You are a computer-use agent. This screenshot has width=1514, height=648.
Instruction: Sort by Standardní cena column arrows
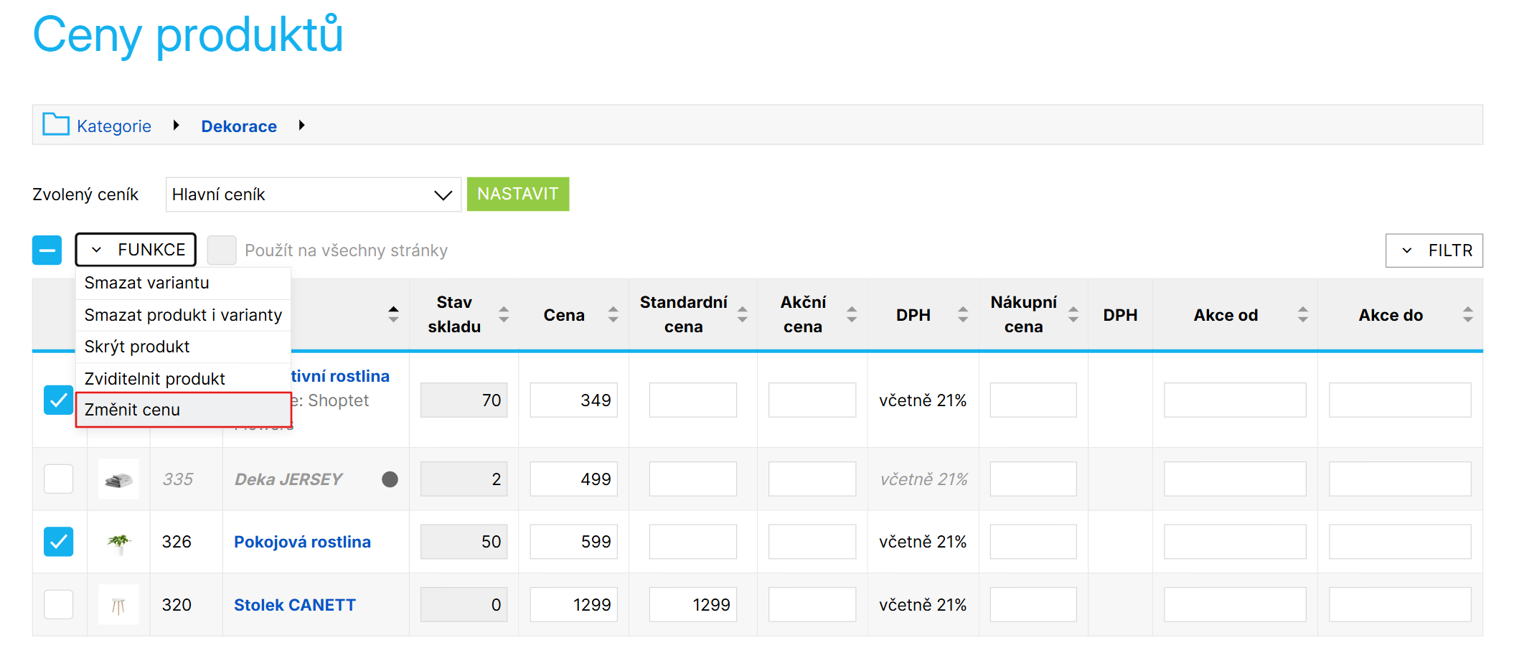click(x=743, y=314)
